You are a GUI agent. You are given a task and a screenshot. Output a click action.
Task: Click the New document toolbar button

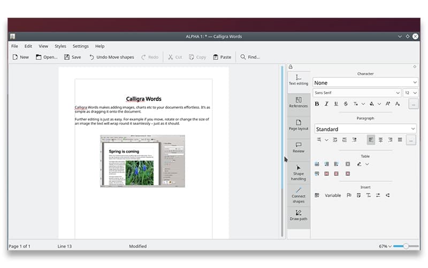point(20,57)
